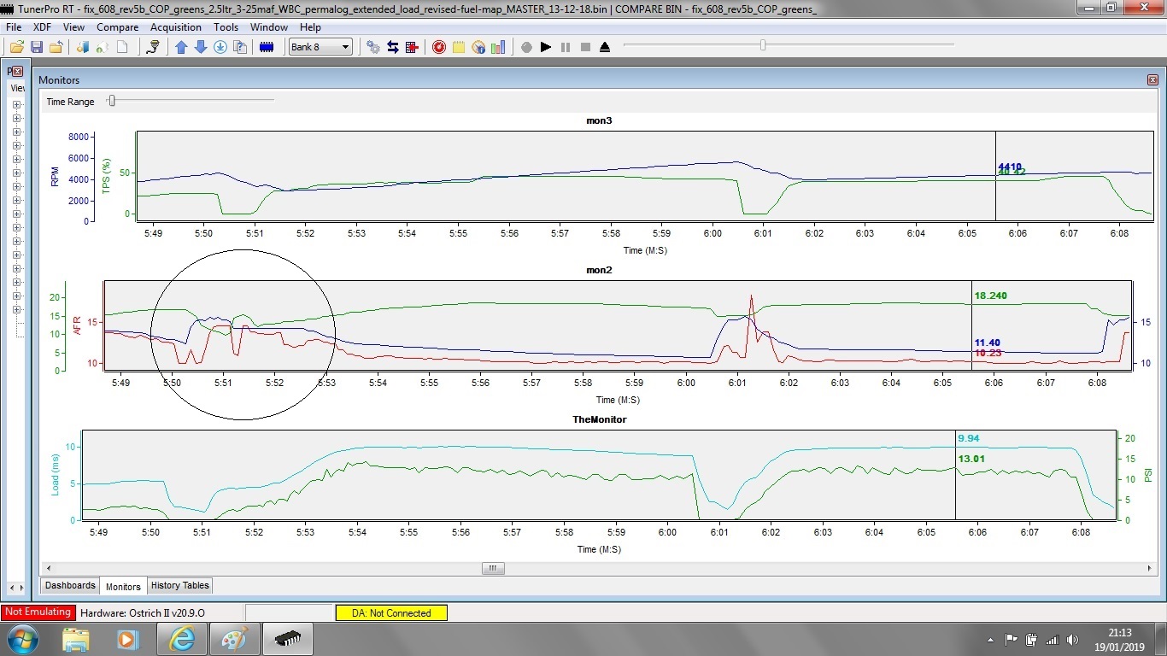Open the Bank 8 dropdown
The height and width of the screenshot is (656, 1167).
320,47
